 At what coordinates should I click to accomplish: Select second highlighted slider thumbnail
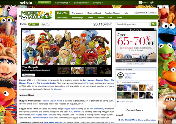(77, 71)
